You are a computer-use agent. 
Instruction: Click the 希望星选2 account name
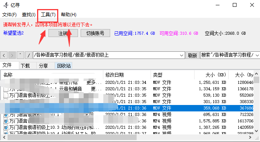click(x=13, y=33)
